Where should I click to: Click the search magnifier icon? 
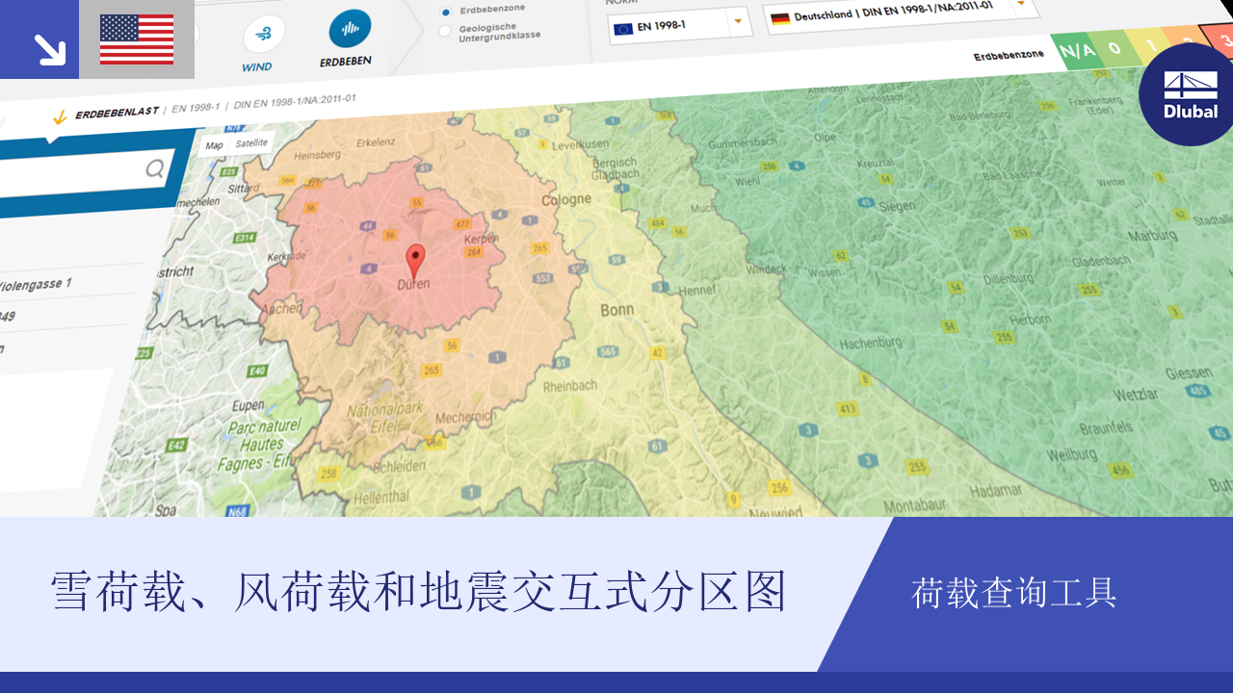[x=154, y=169]
